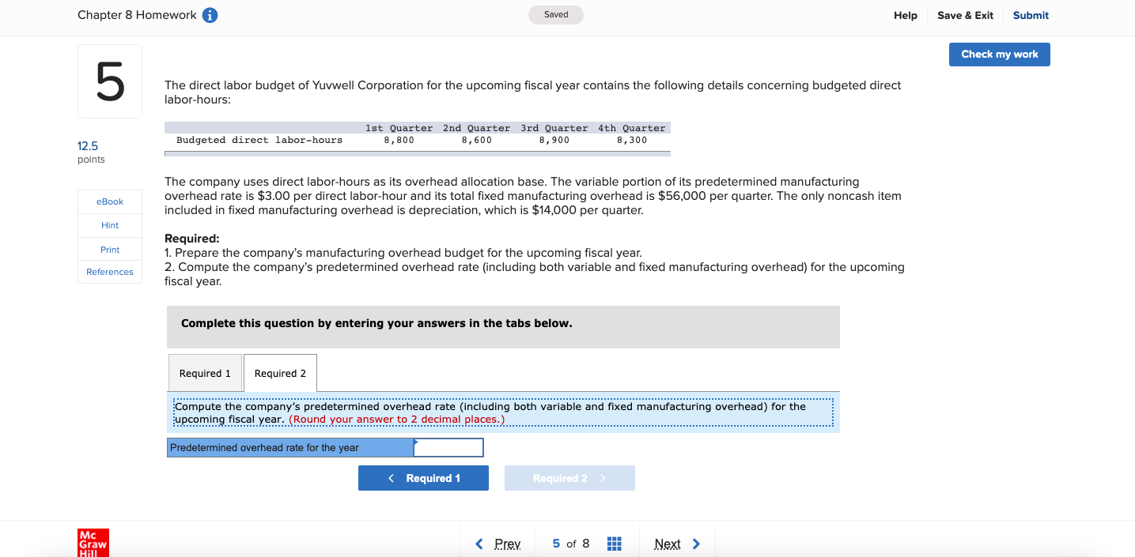The image size is (1135, 557).
Task: Select the Required 2 tab
Action: (x=280, y=373)
